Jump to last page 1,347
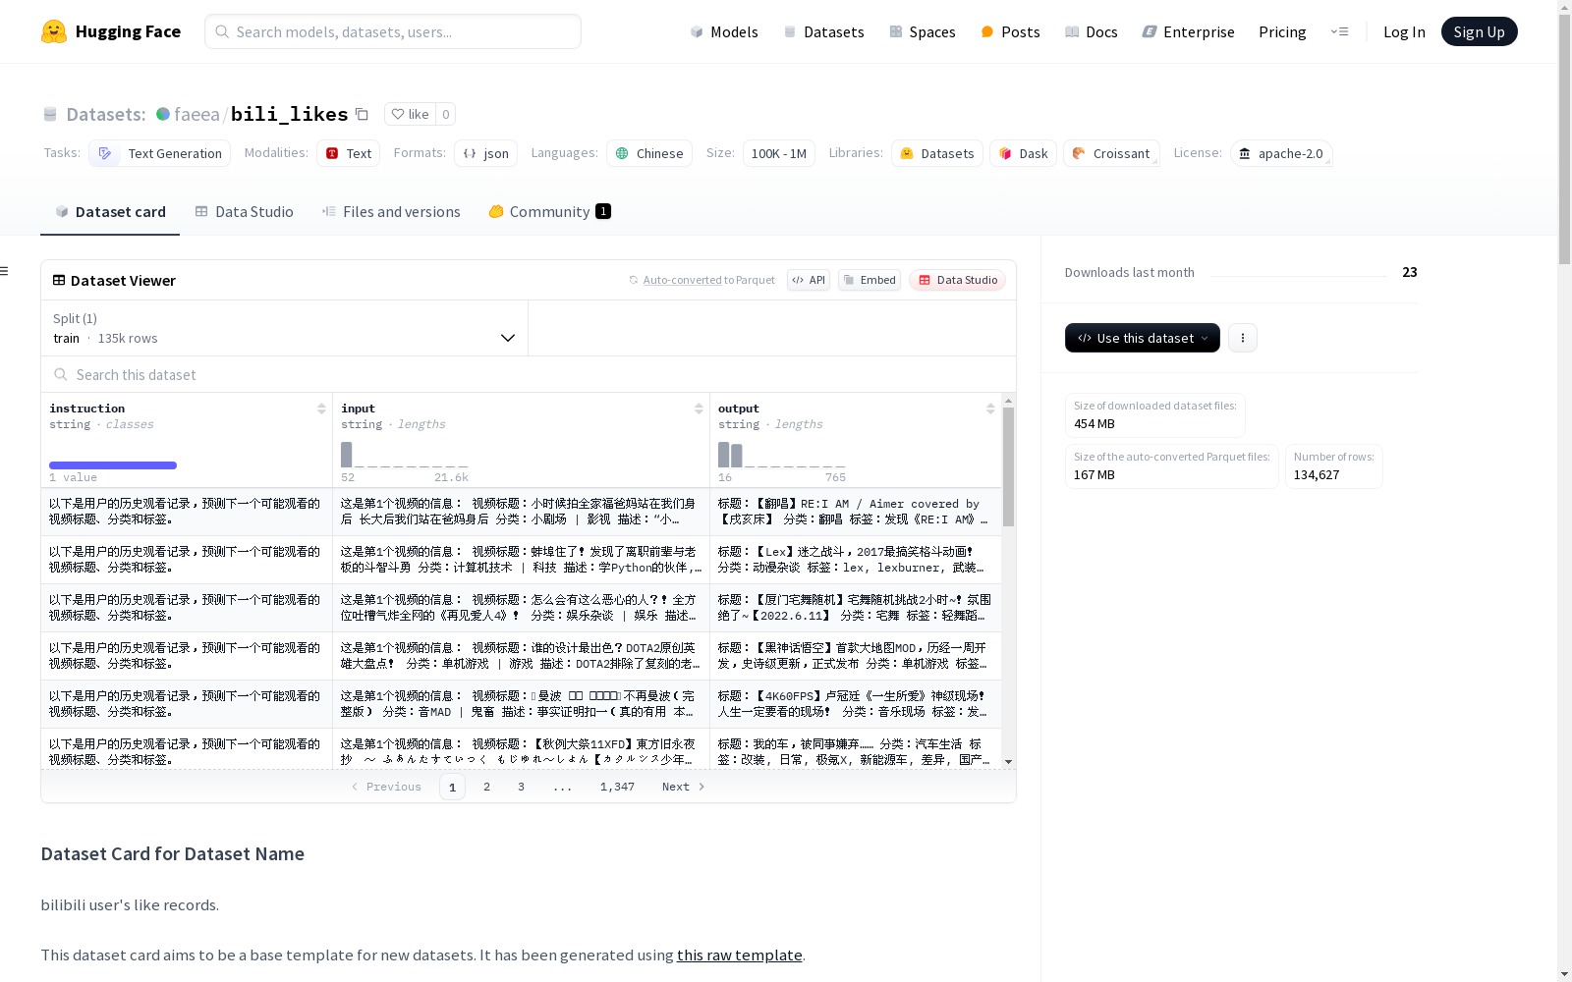 coord(617,787)
